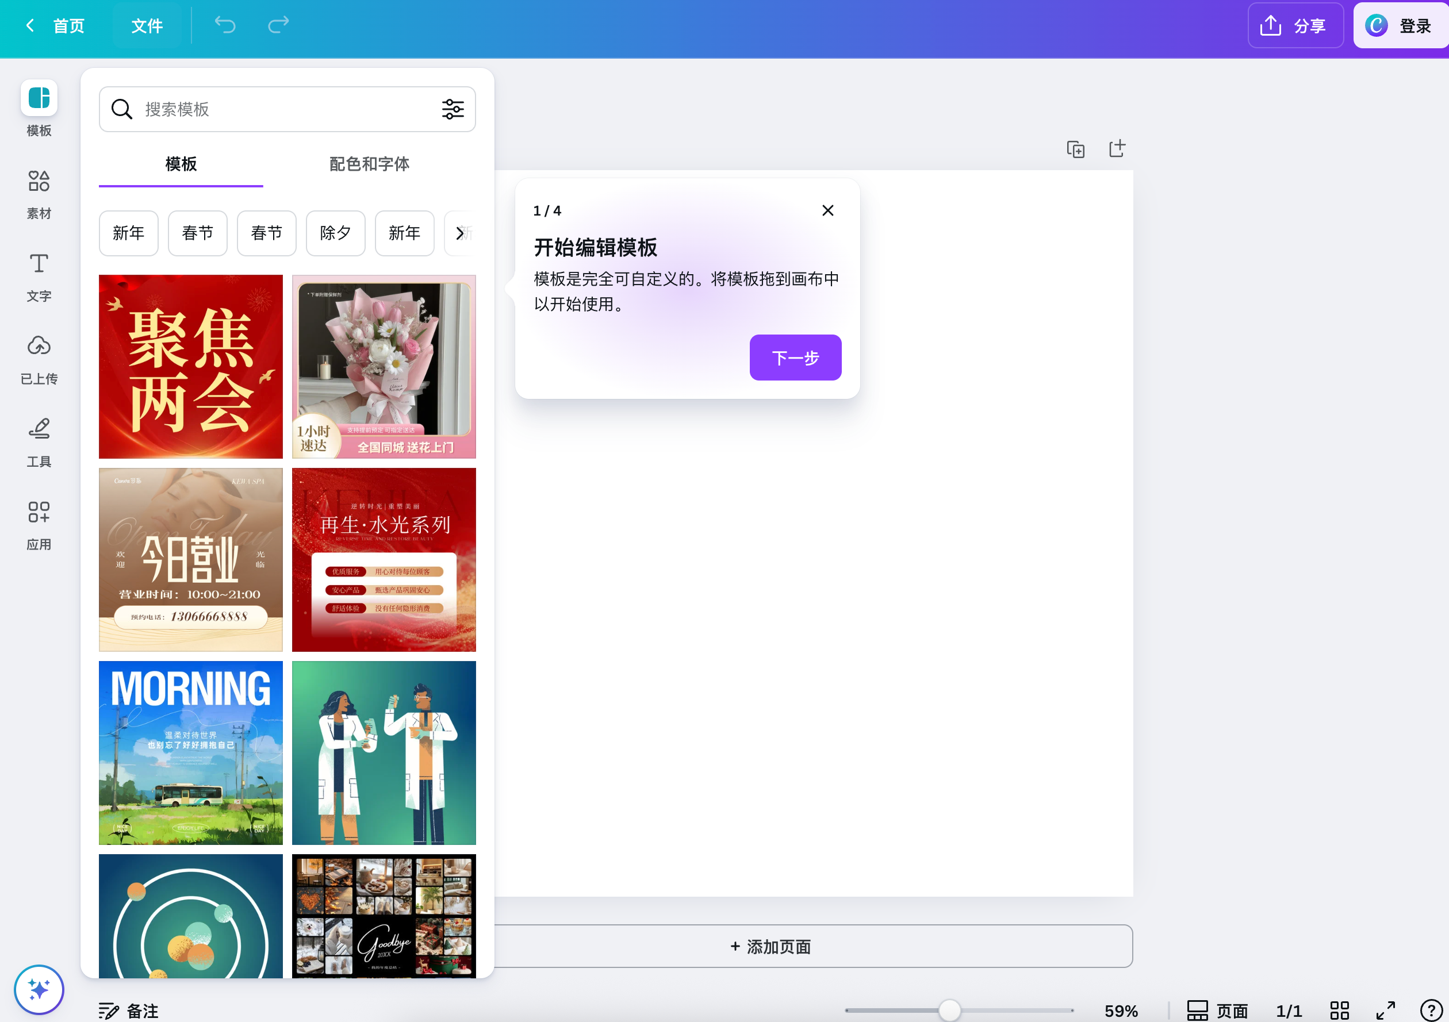Image resolution: width=1449 pixels, height=1022 pixels.
Task: Click the undo arrow in top bar
Action: click(225, 25)
